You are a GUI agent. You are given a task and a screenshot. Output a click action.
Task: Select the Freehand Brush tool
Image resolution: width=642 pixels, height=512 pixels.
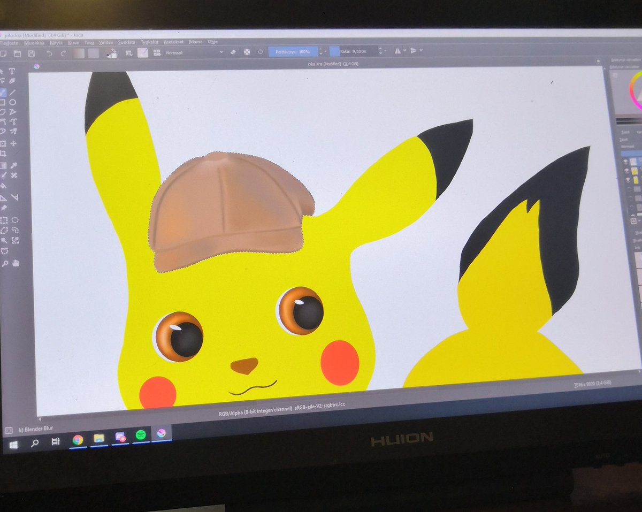tap(3, 93)
